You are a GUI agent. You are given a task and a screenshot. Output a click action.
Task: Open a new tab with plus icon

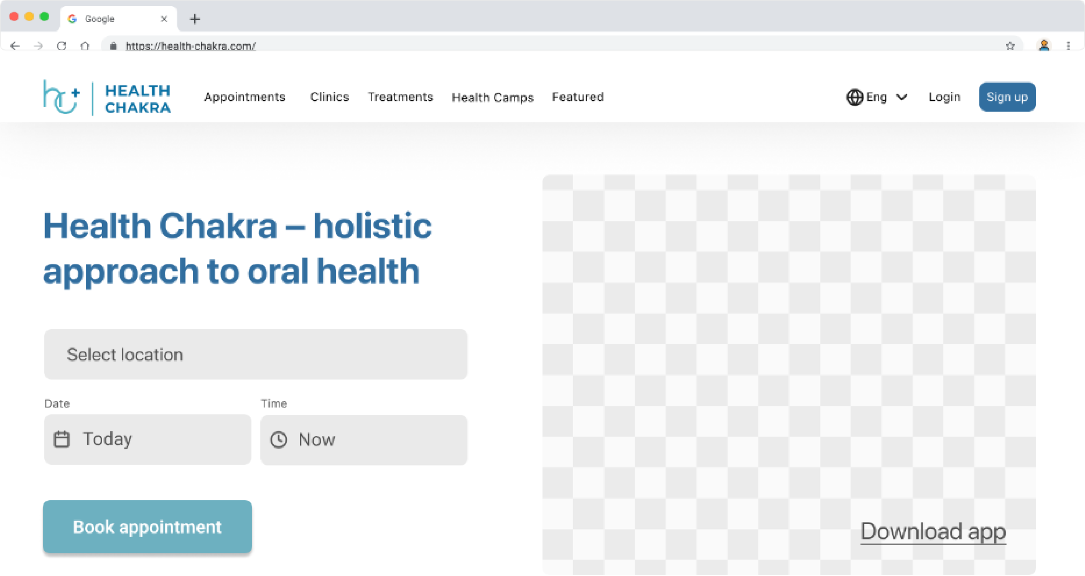coord(195,19)
